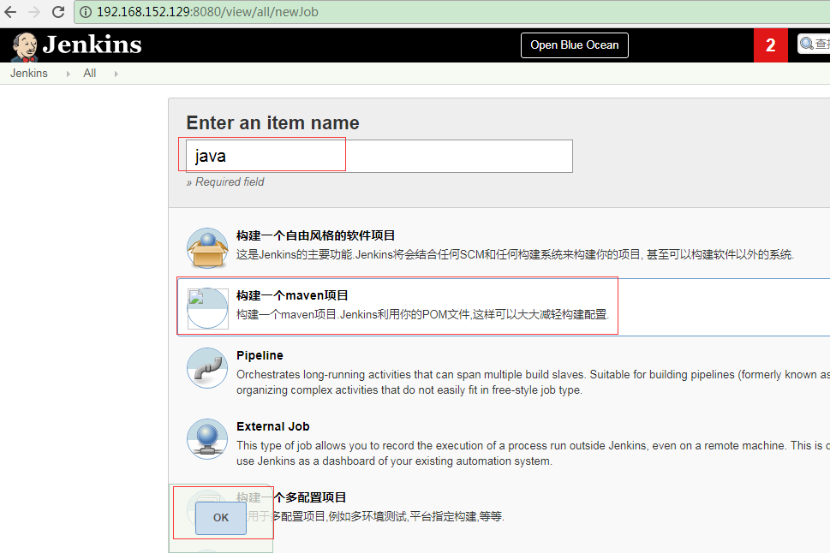Open the Jenkins breadcrumb link
830x553 pixels.
pyautogui.click(x=29, y=74)
